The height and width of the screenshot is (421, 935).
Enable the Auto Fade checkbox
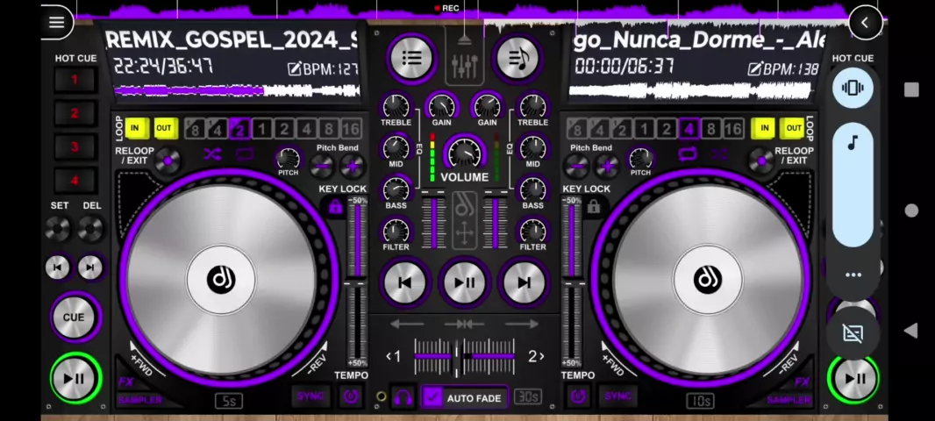tap(432, 397)
